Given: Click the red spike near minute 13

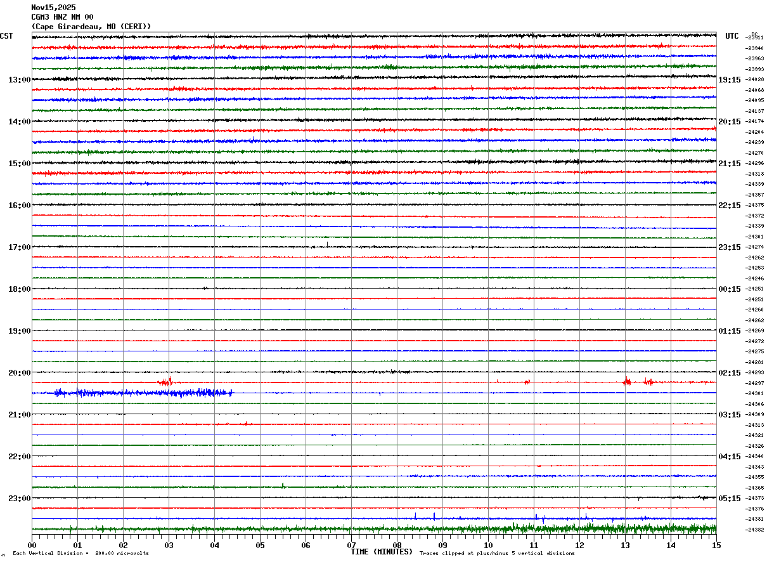Looking at the screenshot, I should [x=627, y=381].
